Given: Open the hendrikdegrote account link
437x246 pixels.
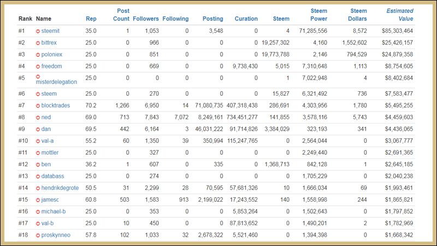Looking at the screenshot, I should pos(60,188).
